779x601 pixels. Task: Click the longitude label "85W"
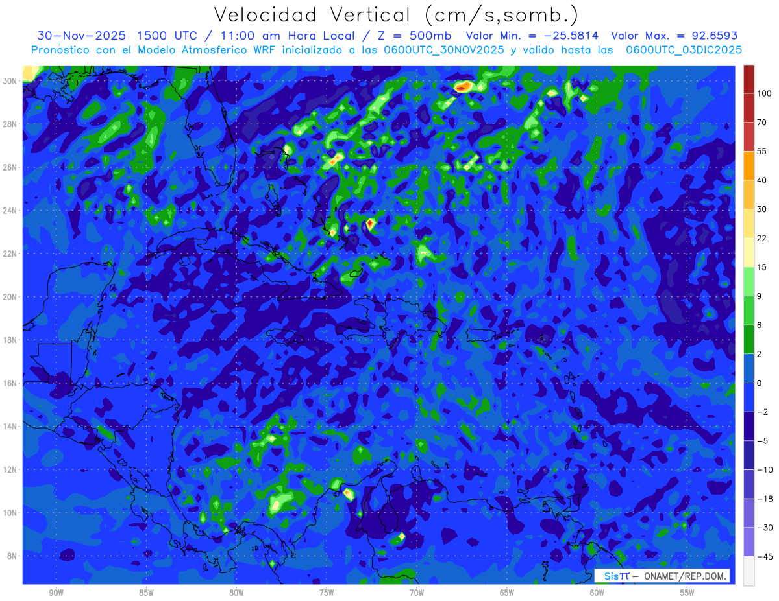click(x=146, y=593)
